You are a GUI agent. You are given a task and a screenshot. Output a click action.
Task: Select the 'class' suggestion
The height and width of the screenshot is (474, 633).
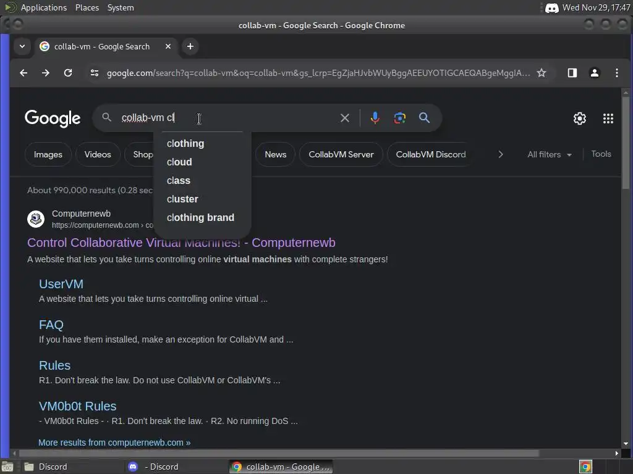(202, 181)
